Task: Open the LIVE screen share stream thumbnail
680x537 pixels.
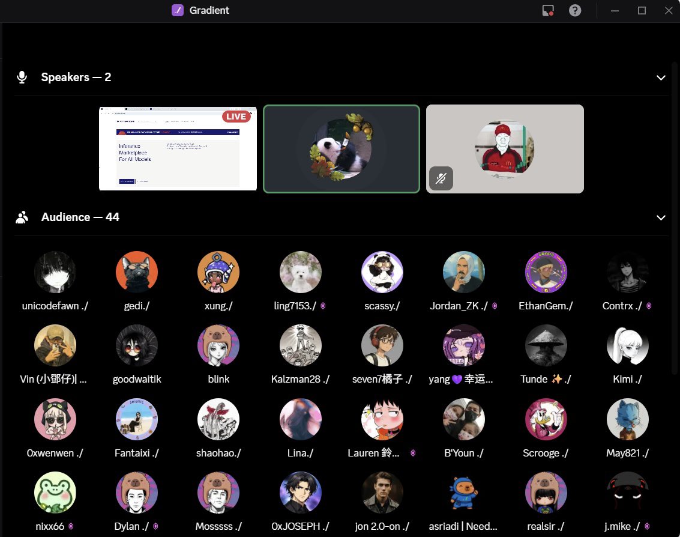Action: point(178,148)
